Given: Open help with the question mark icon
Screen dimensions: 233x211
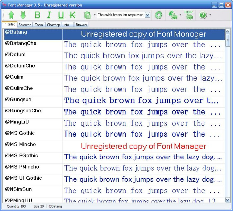Looking at the screenshot, I should [203, 15].
